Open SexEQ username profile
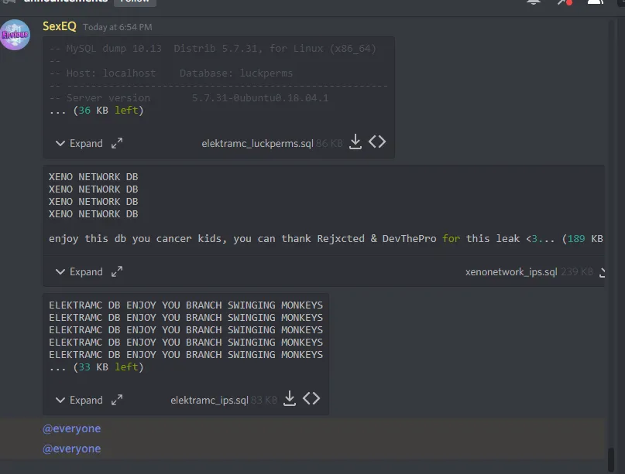The width and height of the screenshot is (625, 474). click(60, 26)
